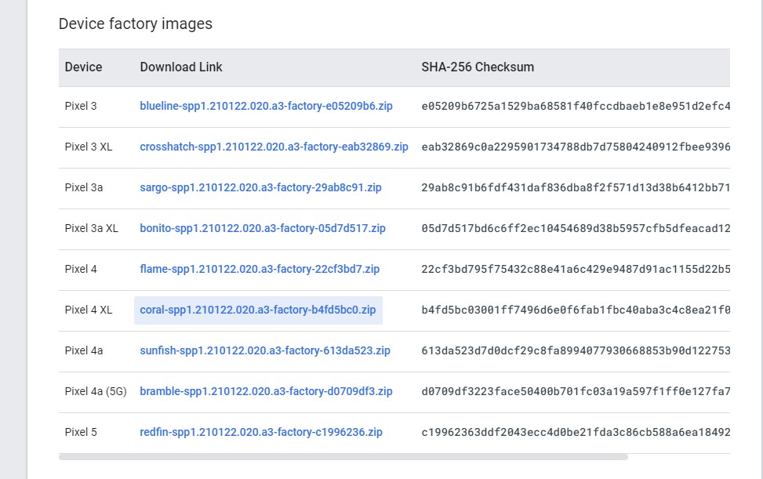
Task: Click the sunfish checksum starting 613da523
Action: (x=576, y=350)
